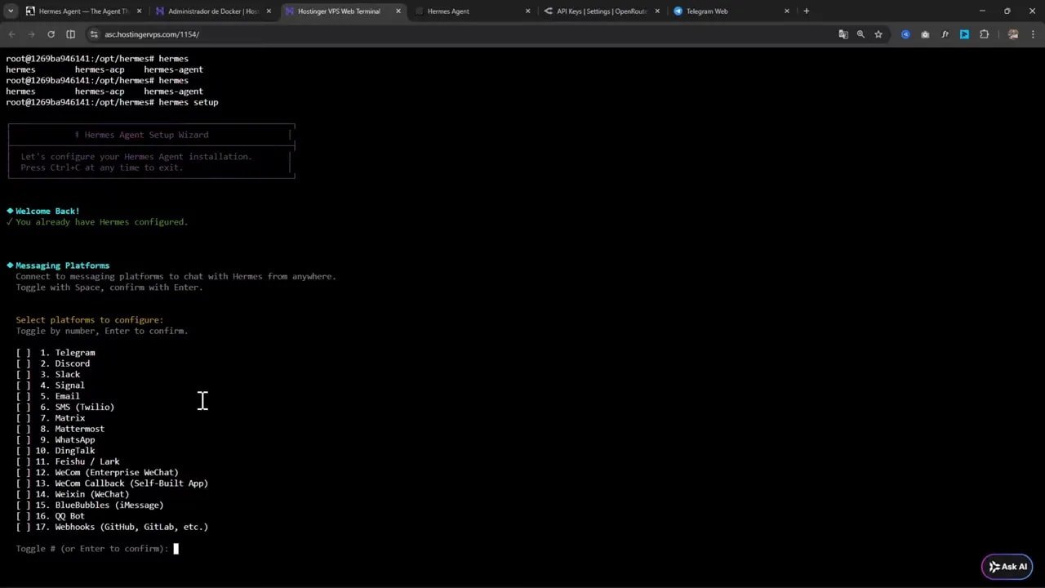
Task: Close the API Keys OpenRouter tab
Action: 657,11
